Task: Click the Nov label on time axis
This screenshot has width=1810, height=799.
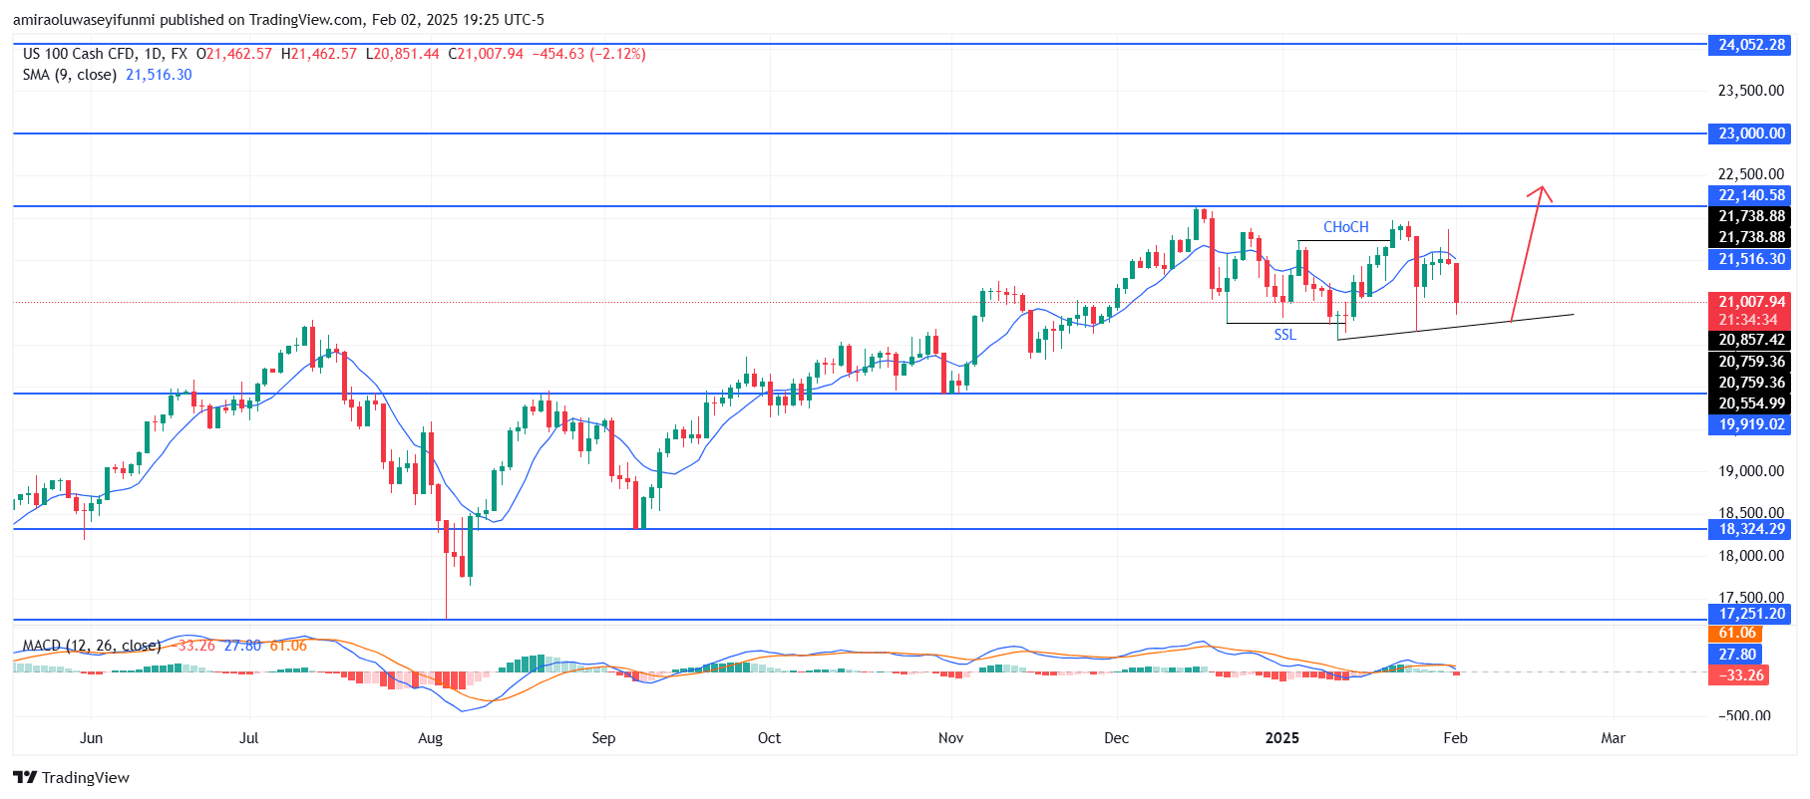Action: click(950, 738)
